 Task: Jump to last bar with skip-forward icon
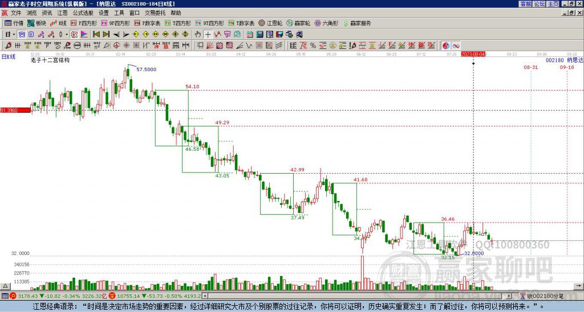point(106,35)
